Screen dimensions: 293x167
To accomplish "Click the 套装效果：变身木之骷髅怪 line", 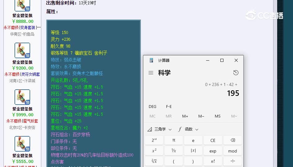I will [x=77, y=73].
